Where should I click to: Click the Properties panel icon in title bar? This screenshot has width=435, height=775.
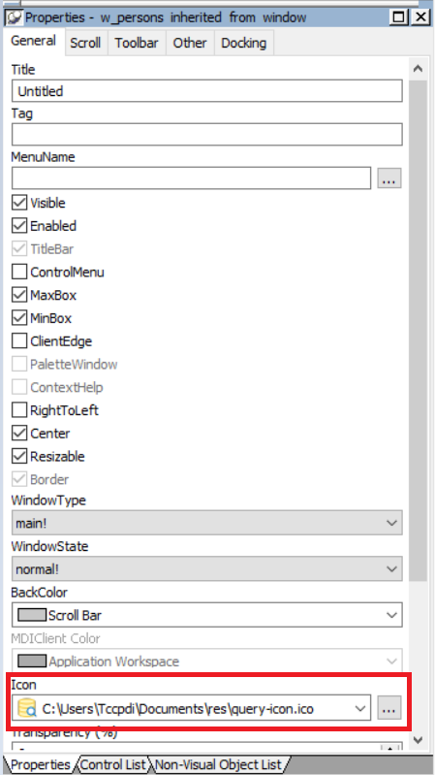[14, 17]
